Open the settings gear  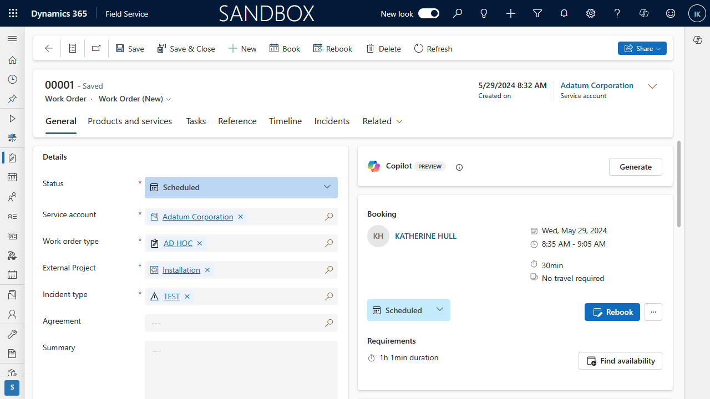tap(591, 13)
